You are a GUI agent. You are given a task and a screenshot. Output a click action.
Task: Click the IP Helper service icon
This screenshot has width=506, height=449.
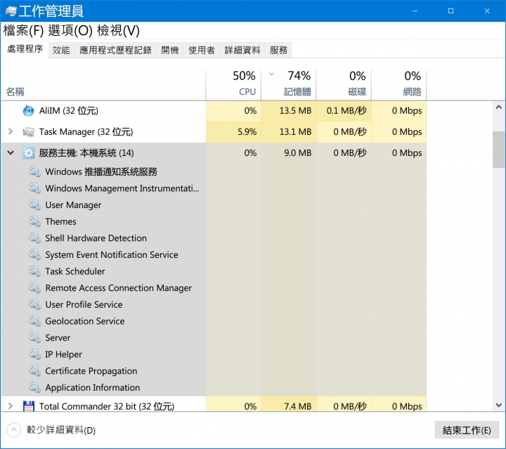coord(34,354)
